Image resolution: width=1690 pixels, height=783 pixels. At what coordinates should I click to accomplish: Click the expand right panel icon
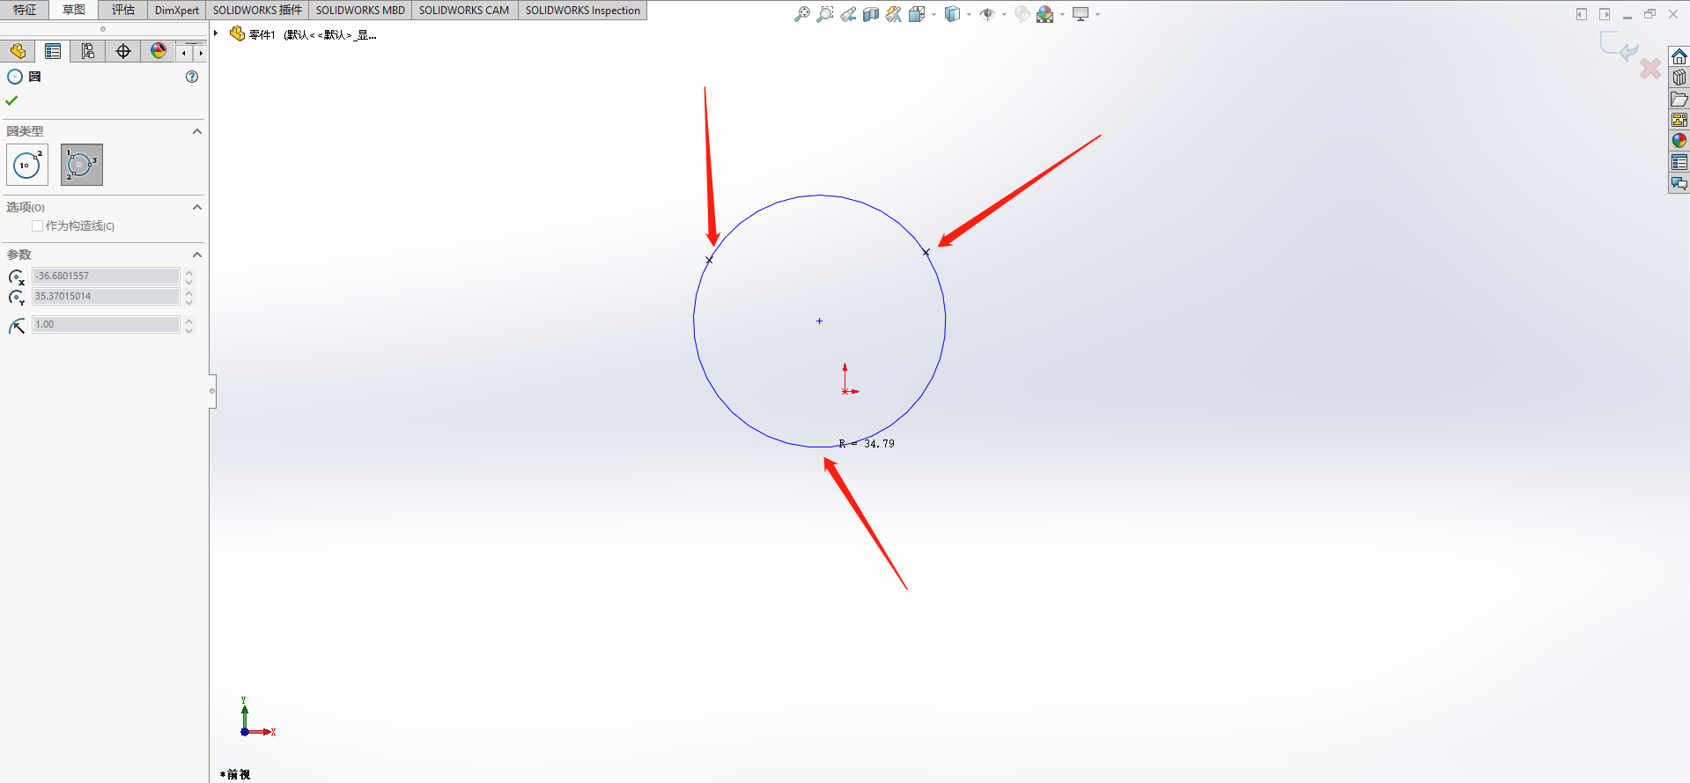(1605, 14)
